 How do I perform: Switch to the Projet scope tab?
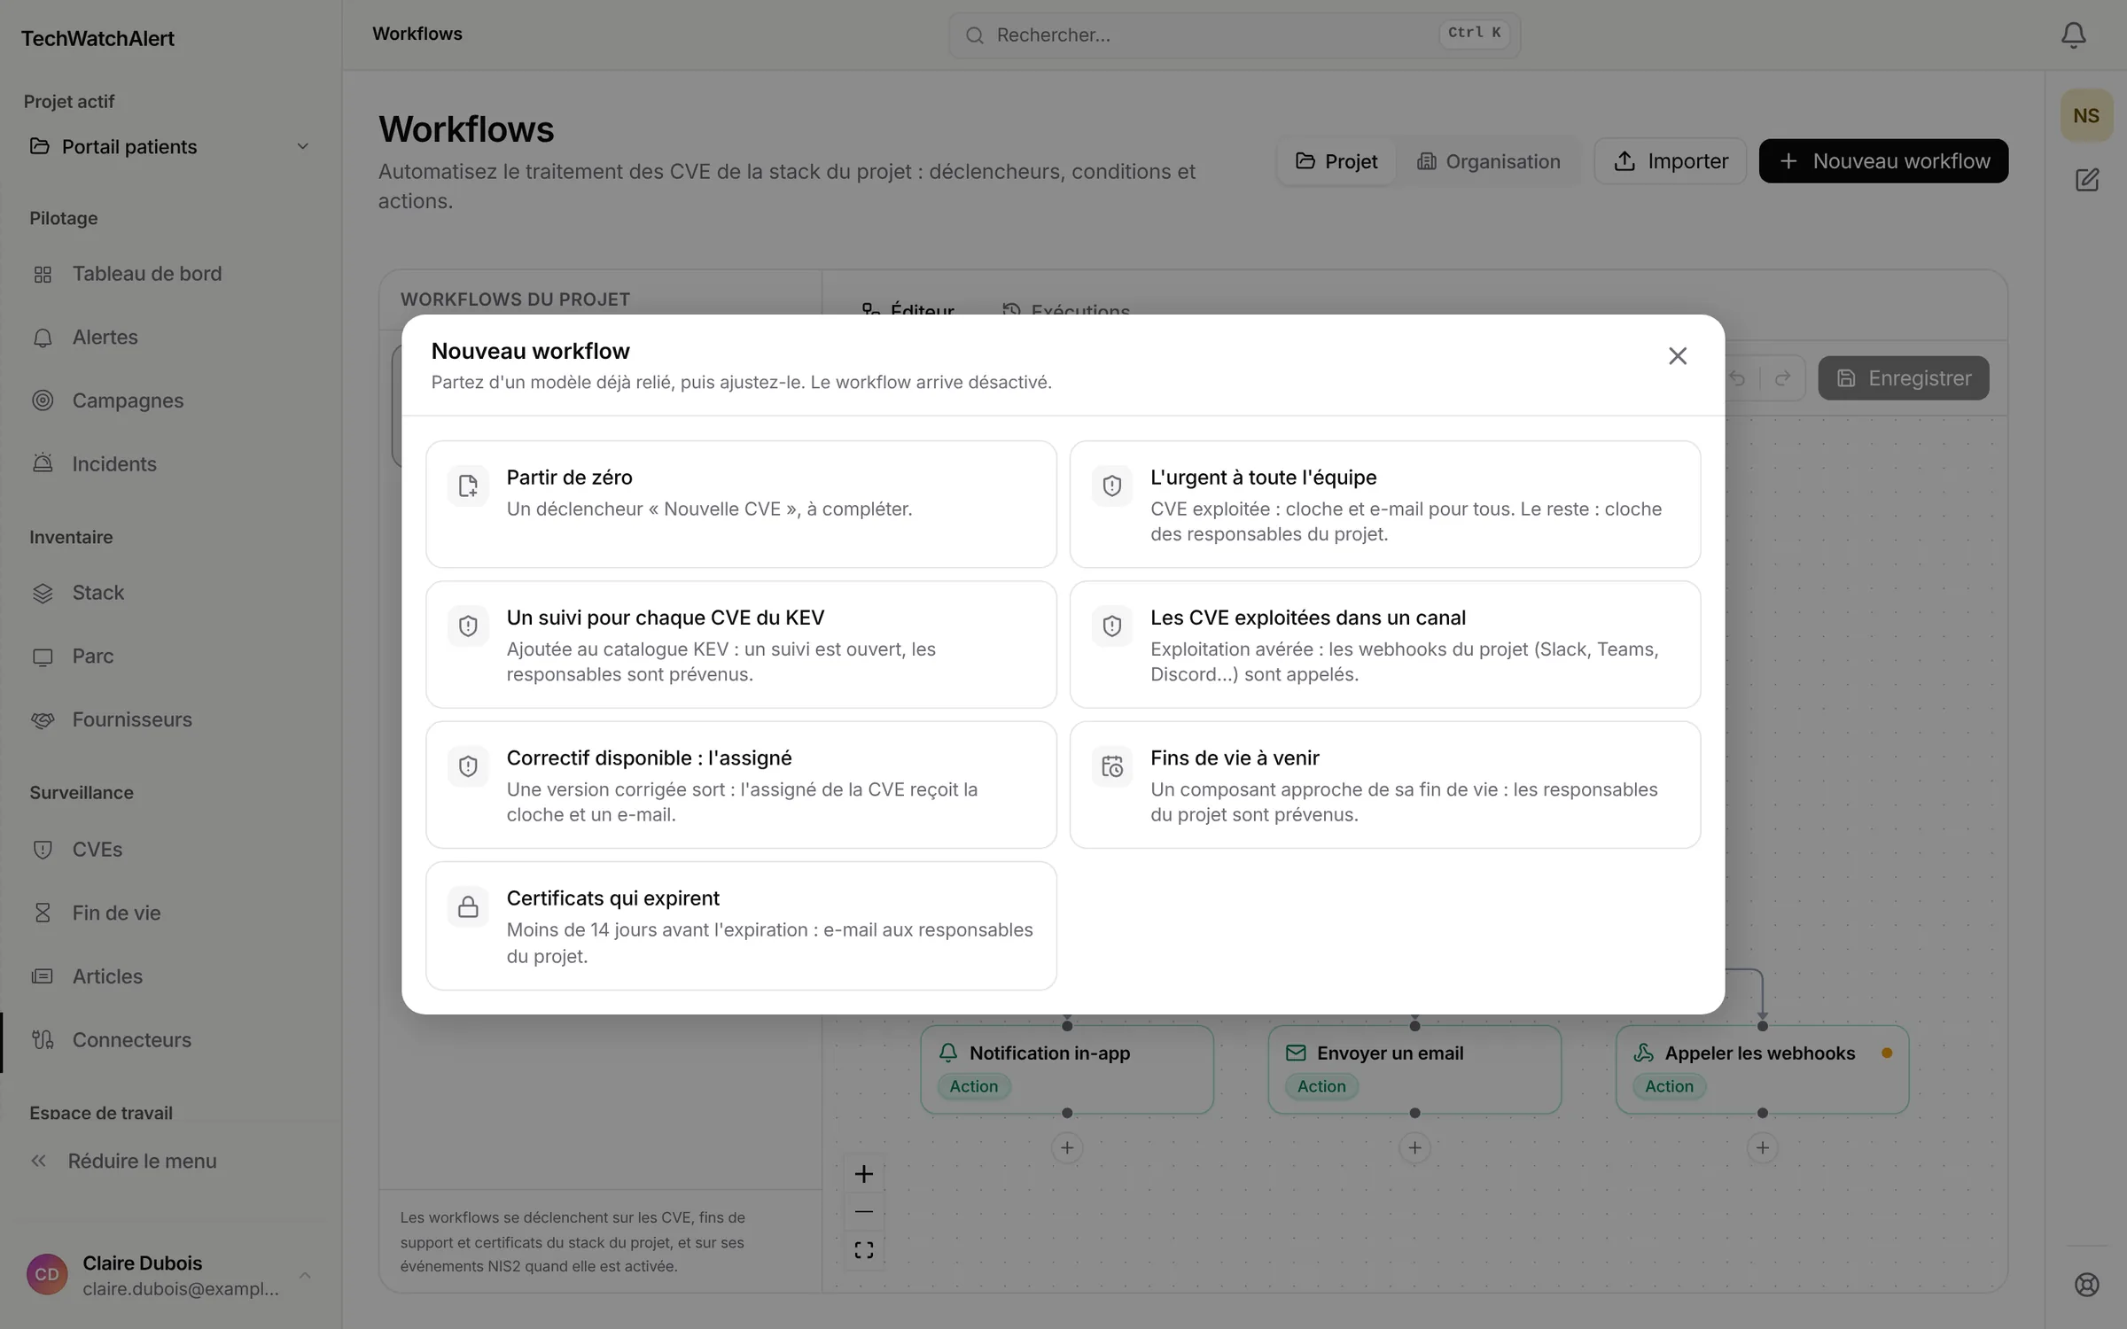click(1336, 161)
